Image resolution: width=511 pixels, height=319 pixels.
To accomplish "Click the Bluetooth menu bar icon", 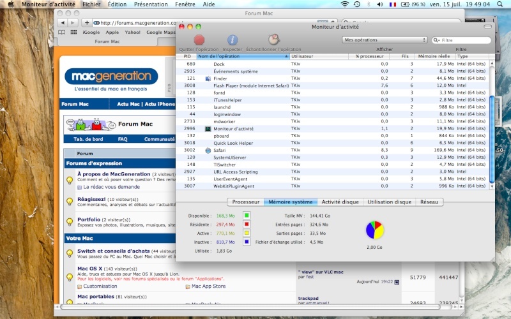I will tap(369, 4).
